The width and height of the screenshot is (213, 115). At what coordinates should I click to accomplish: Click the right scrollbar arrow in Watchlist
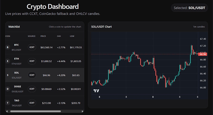83,111
